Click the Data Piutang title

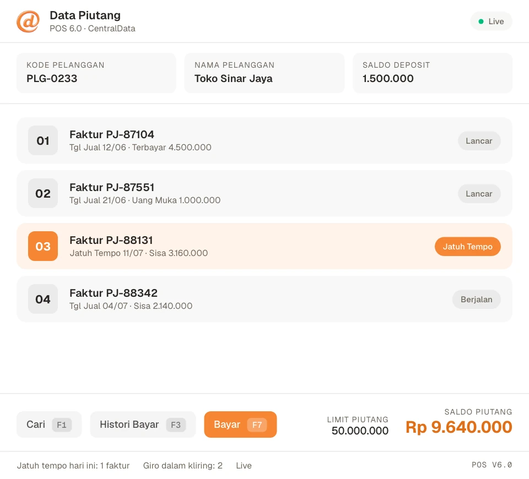[x=85, y=15]
